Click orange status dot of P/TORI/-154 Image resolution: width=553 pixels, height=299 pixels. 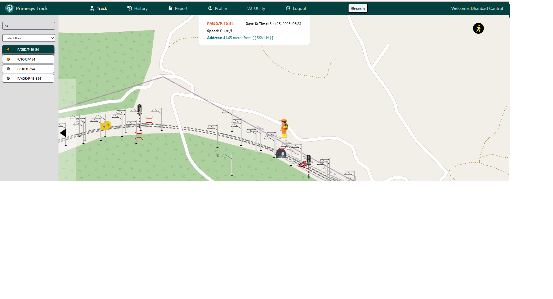point(8,59)
